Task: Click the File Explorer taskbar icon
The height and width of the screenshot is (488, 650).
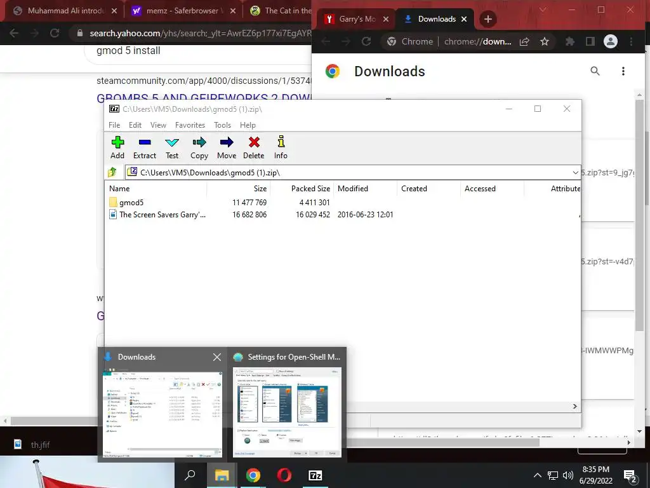Action: [222, 475]
